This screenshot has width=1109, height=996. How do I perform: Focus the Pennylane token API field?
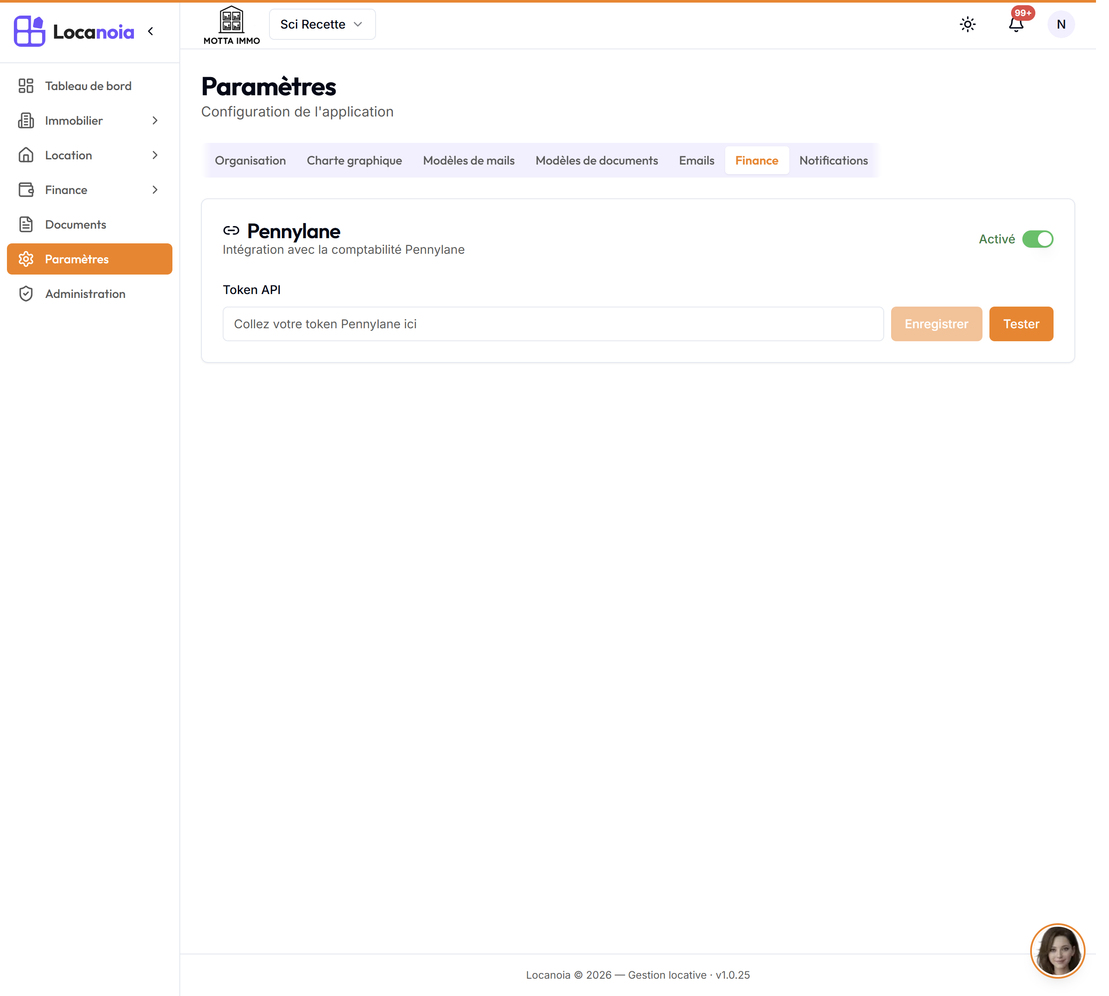pos(553,324)
